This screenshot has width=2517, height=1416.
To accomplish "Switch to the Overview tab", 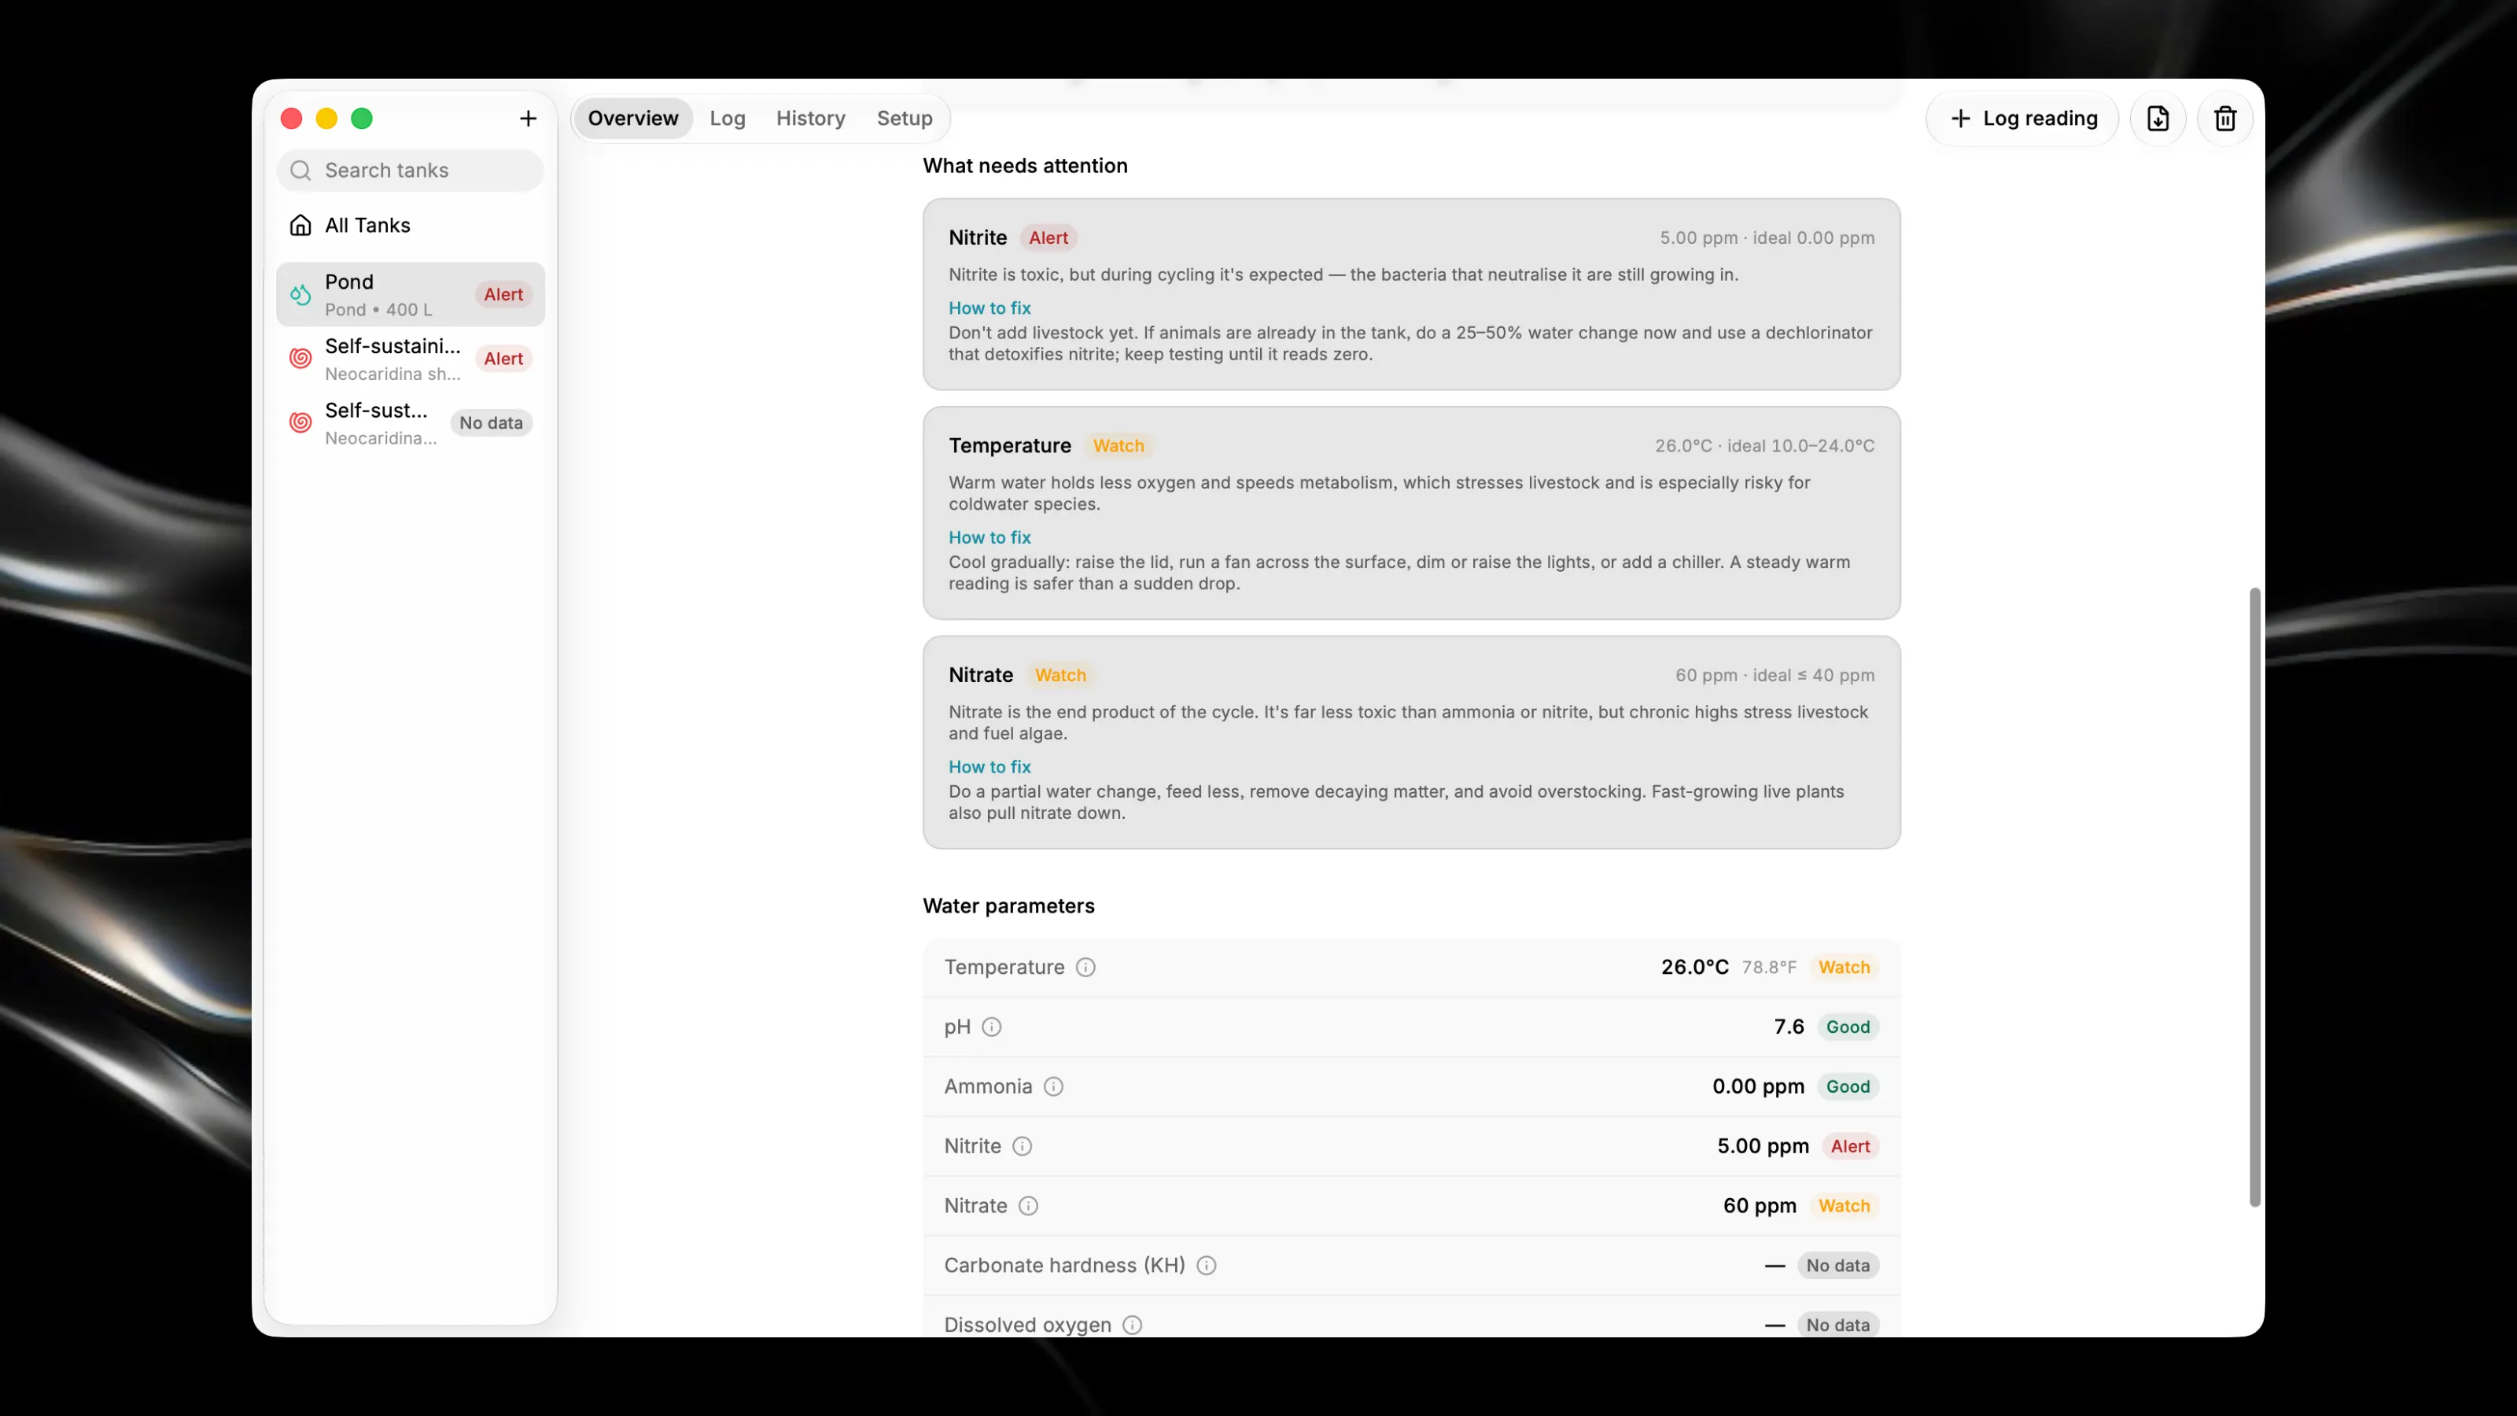I will coord(633,118).
